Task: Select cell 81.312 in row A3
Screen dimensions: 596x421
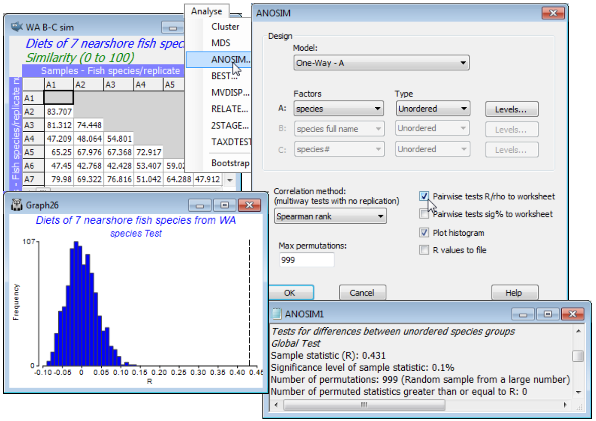Action: click(x=59, y=125)
